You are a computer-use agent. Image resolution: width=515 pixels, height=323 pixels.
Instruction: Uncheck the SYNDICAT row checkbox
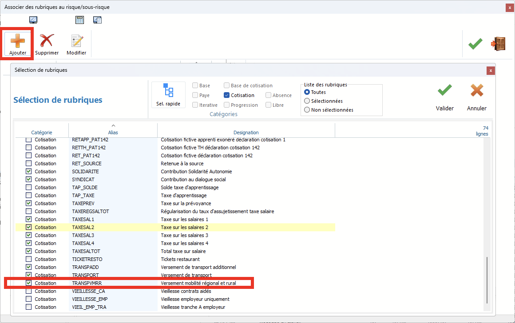coord(28,179)
